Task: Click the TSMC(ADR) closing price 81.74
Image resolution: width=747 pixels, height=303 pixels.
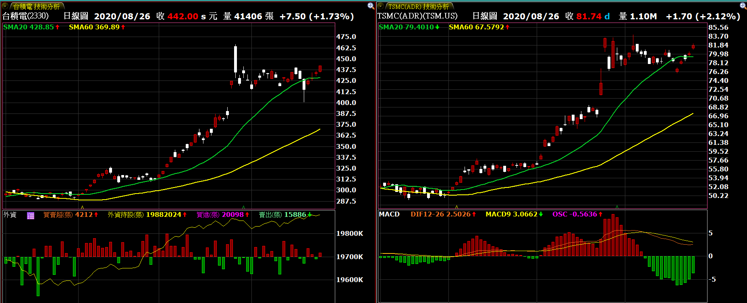Action: pos(589,16)
